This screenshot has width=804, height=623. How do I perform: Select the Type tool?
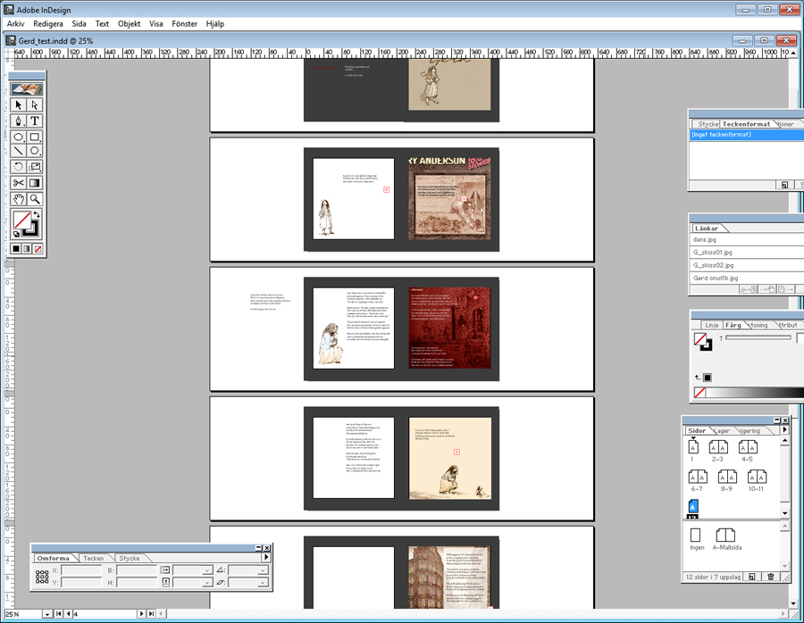point(34,120)
